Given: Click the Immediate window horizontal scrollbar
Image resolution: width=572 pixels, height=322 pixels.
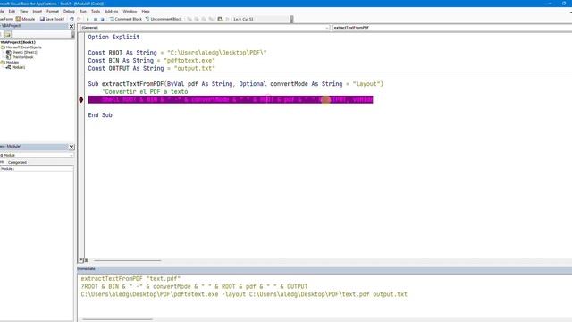Looking at the screenshot, I should tap(117, 319).
